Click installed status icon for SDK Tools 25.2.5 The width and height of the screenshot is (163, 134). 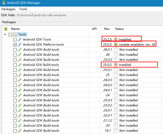pos(116,39)
